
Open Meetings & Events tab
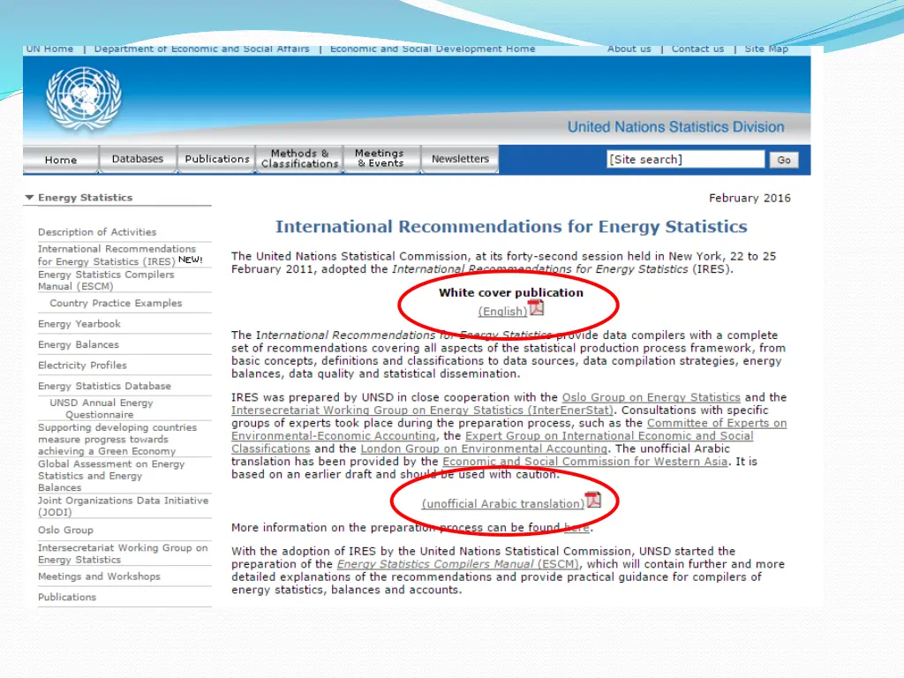(380, 159)
